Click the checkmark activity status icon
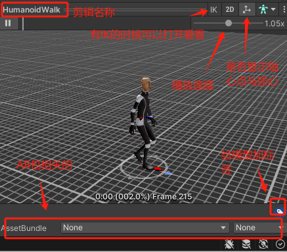 point(280,244)
